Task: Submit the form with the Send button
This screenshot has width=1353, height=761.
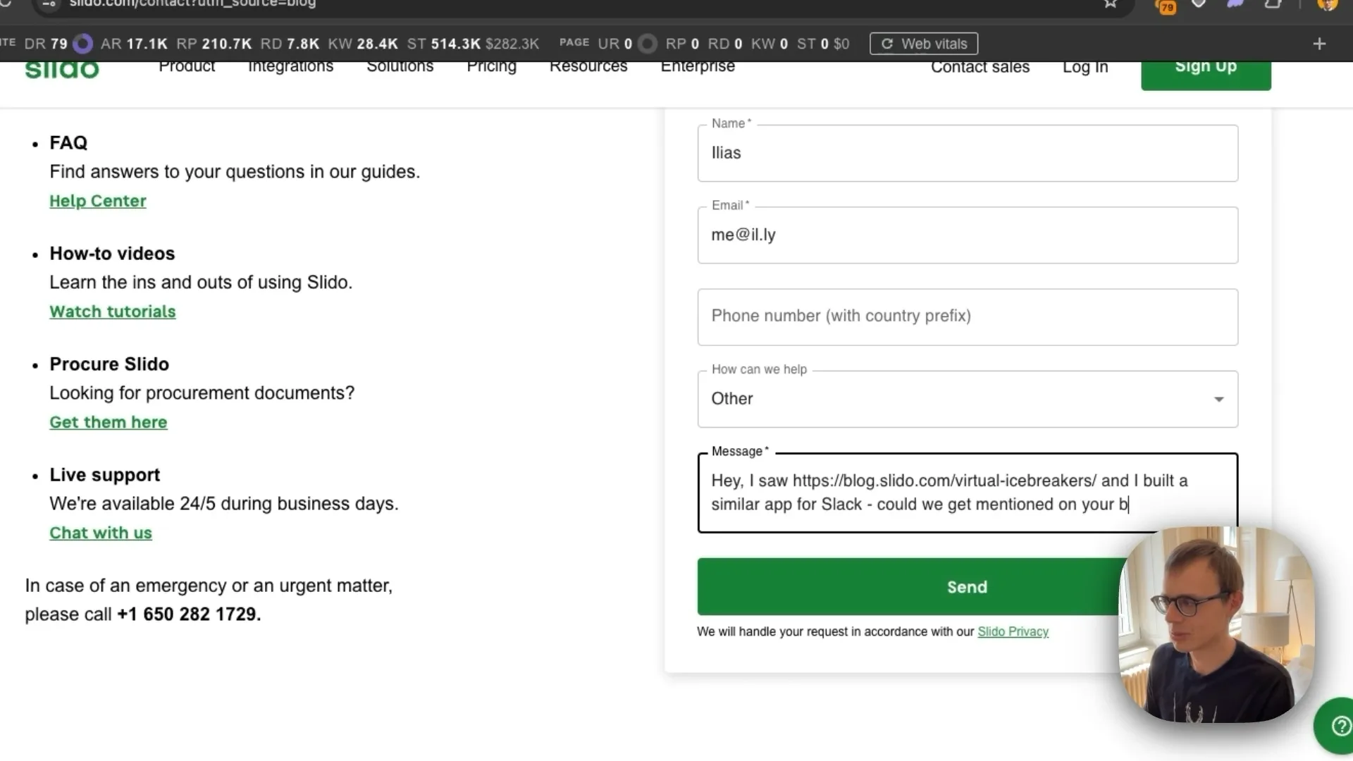Action: click(x=968, y=587)
